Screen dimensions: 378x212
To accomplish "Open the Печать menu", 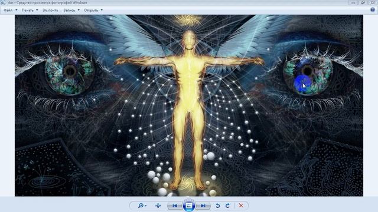I will (x=28, y=11).
